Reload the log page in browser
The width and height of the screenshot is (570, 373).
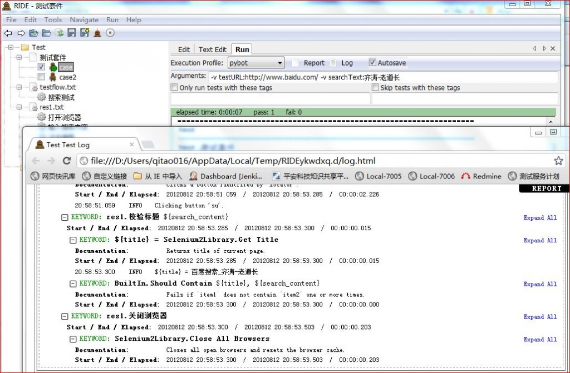pos(67,161)
